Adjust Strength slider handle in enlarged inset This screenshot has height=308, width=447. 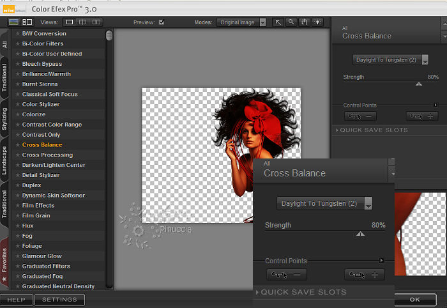(360, 234)
